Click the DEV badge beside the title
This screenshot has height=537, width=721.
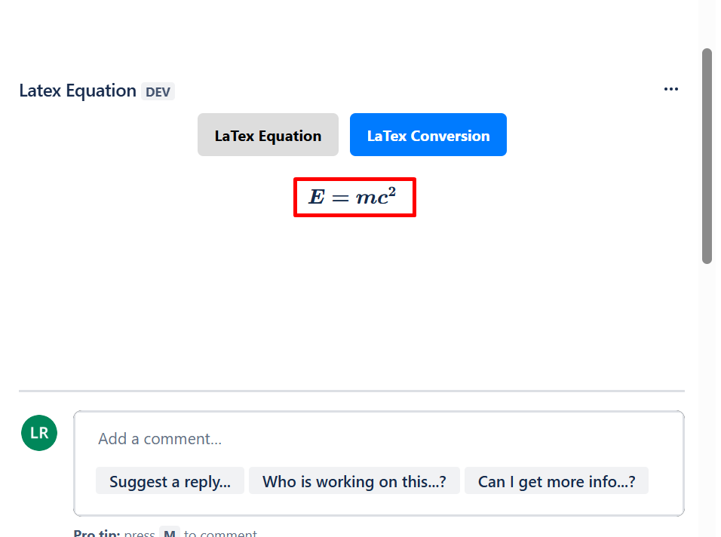[x=158, y=91]
